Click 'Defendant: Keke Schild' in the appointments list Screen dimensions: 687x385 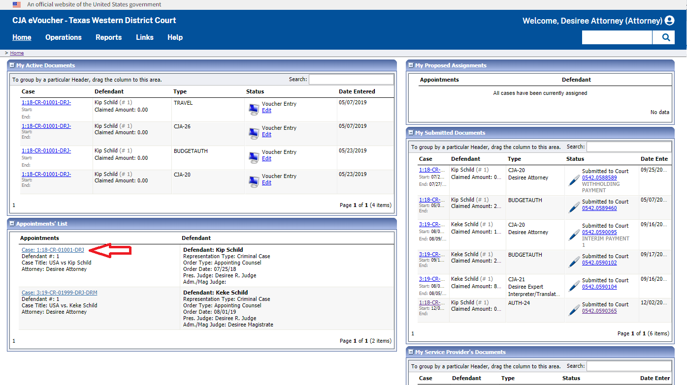(216, 293)
